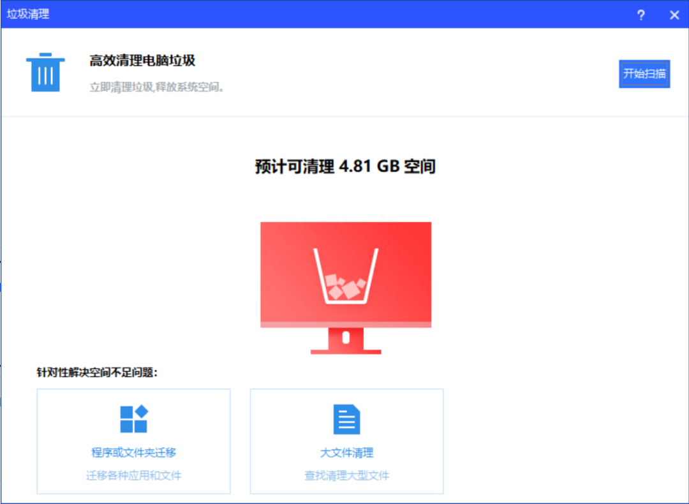
Task: Start scanning with the 开始扫描 button
Action: click(644, 74)
